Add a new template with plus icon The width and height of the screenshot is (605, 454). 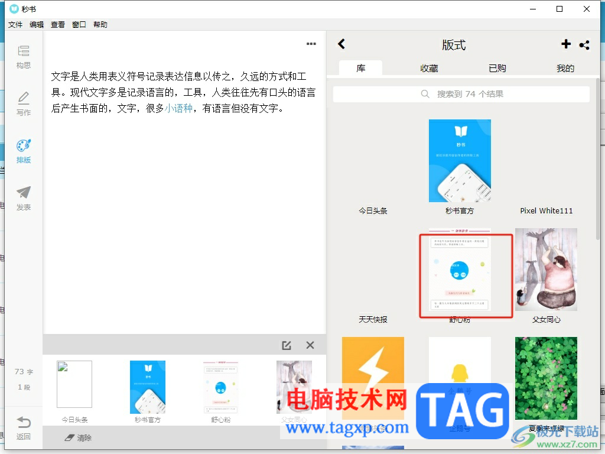click(565, 44)
